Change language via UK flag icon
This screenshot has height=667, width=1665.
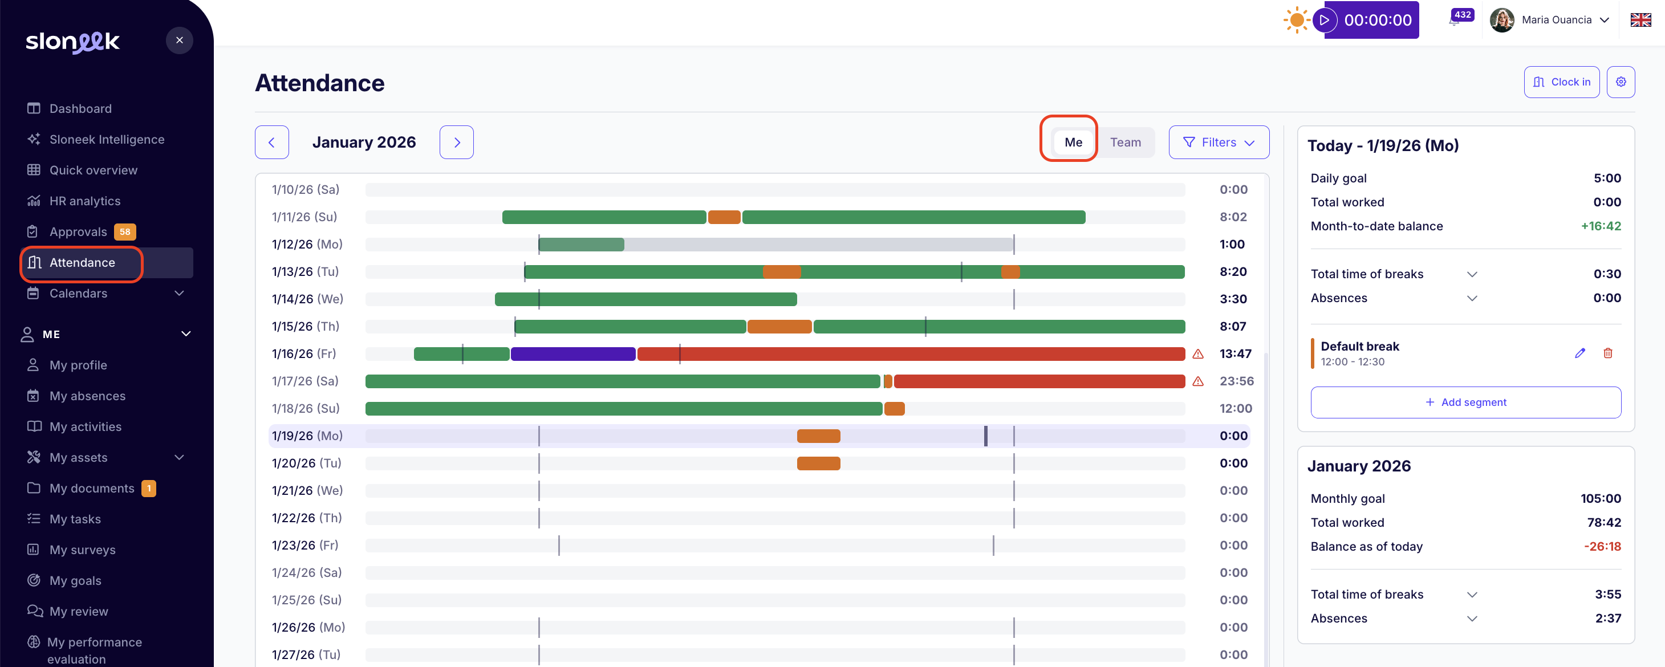pos(1640,20)
